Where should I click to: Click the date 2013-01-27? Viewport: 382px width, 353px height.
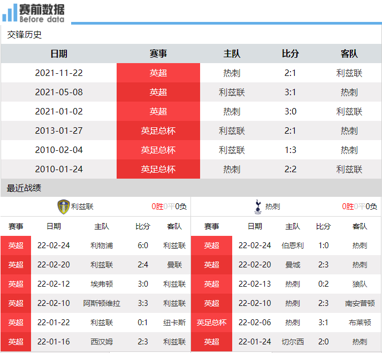tap(59, 131)
